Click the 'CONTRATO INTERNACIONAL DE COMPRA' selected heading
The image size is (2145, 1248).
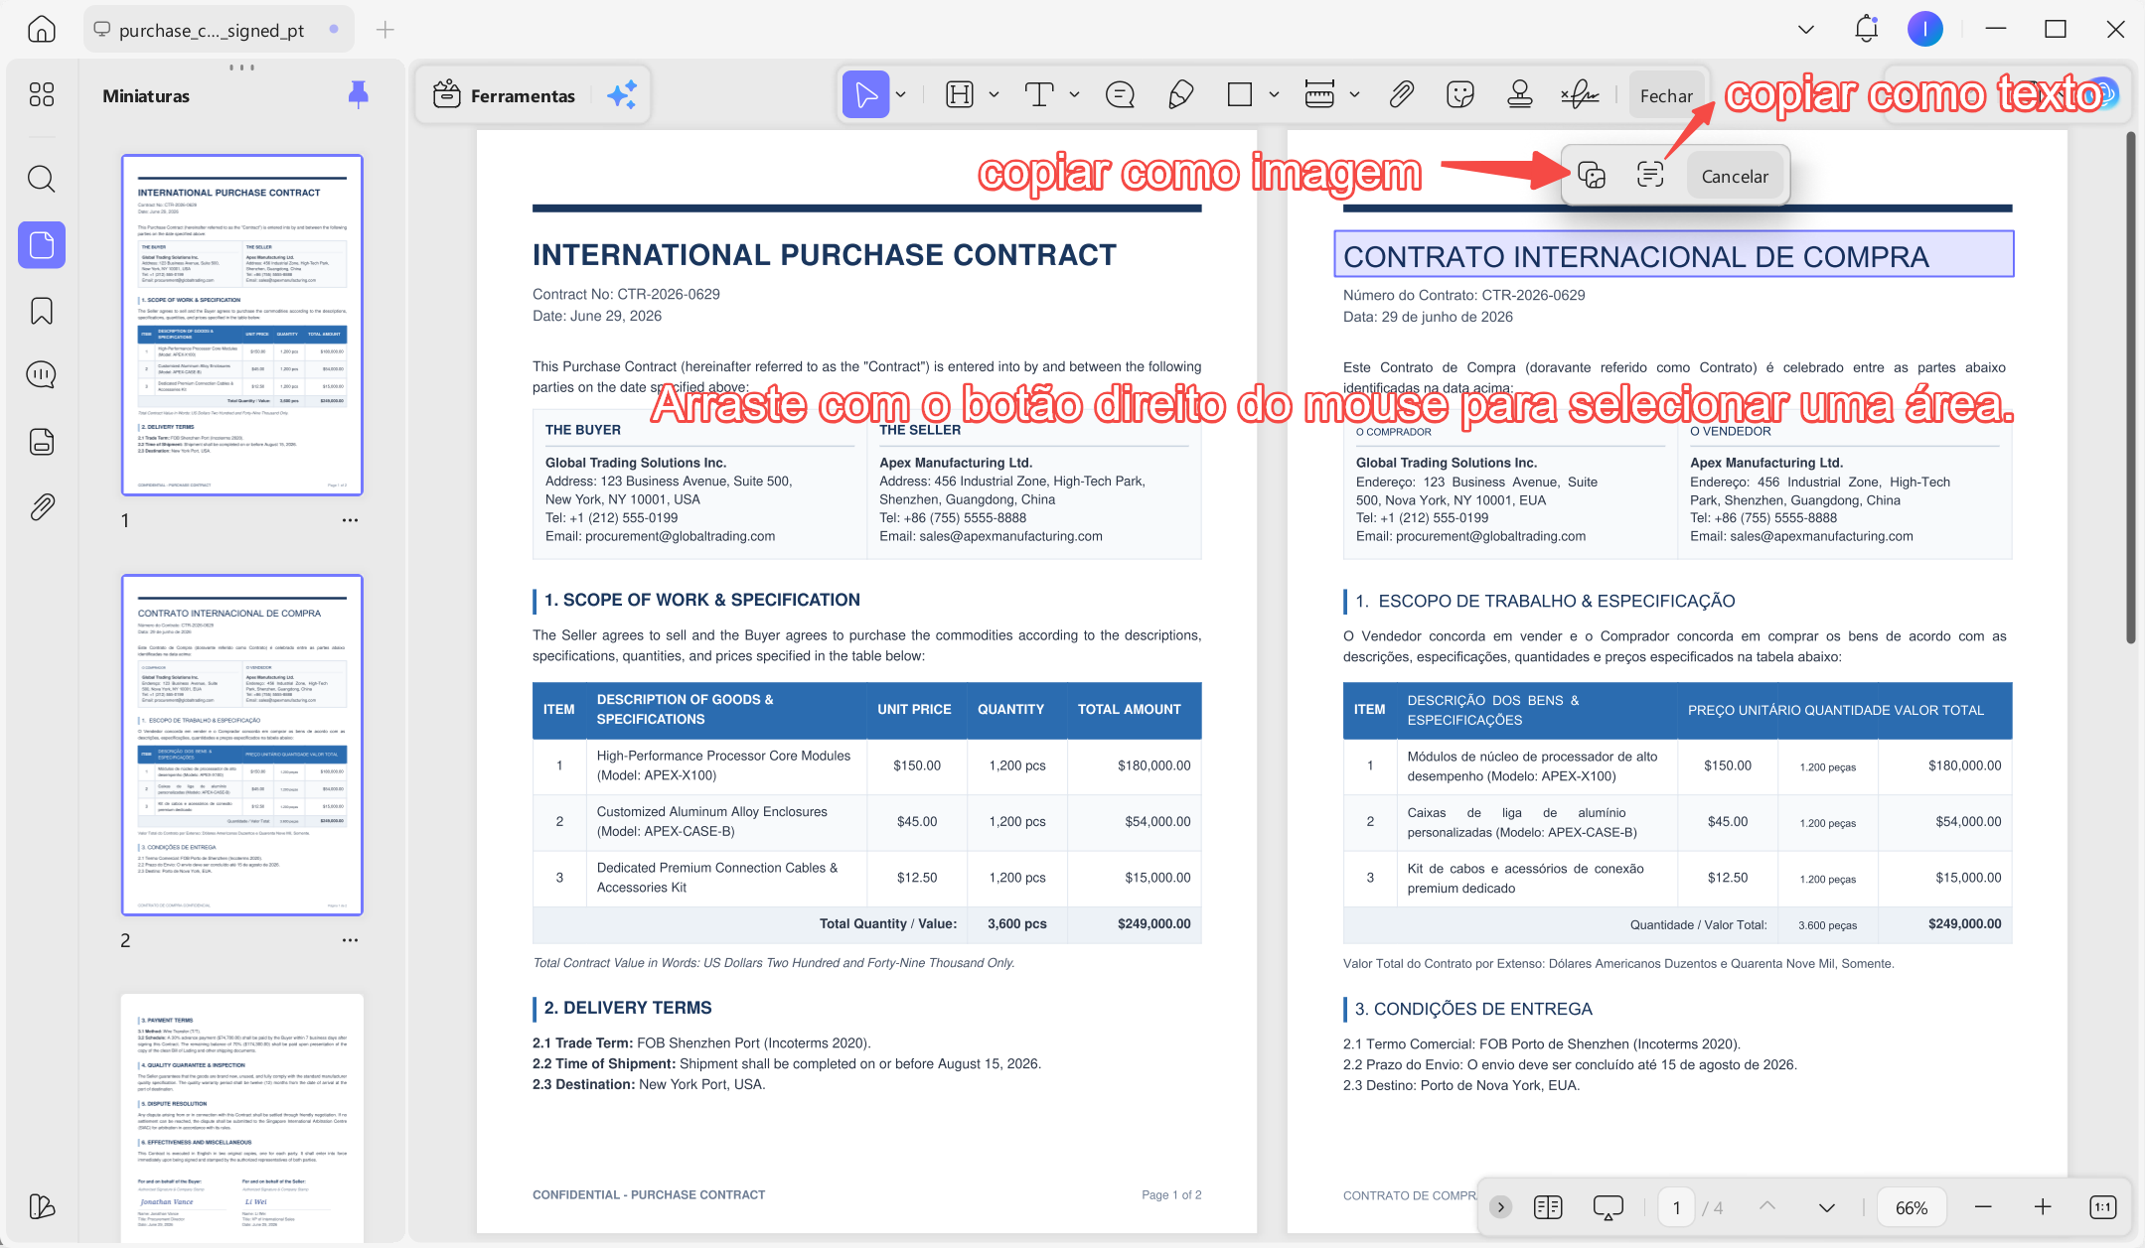tap(1674, 254)
